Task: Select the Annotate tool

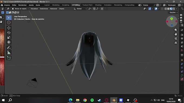Action: 9,48
